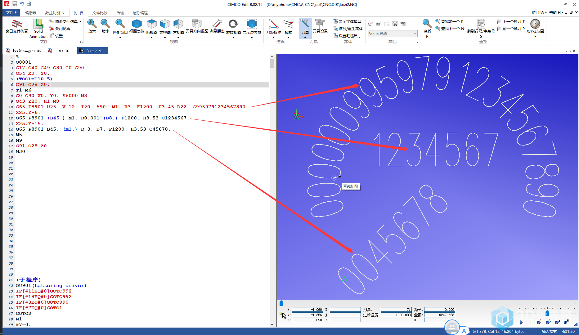The height and width of the screenshot is (335, 579).
Task: Switch to the 文件比较 ribbon tab
Action: (x=100, y=13)
